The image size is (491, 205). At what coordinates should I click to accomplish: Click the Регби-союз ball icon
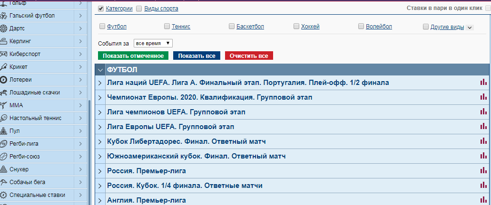tap(3, 157)
